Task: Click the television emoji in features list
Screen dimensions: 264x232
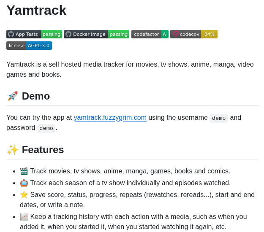Action: [x=24, y=183]
